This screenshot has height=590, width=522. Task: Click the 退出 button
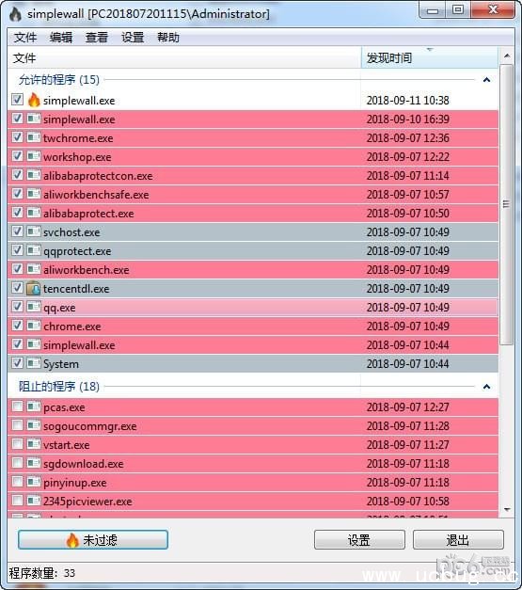pyautogui.click(x=458, y=540)
